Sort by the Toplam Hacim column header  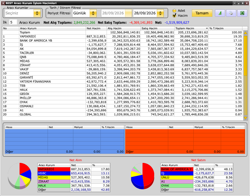(191, 28)
